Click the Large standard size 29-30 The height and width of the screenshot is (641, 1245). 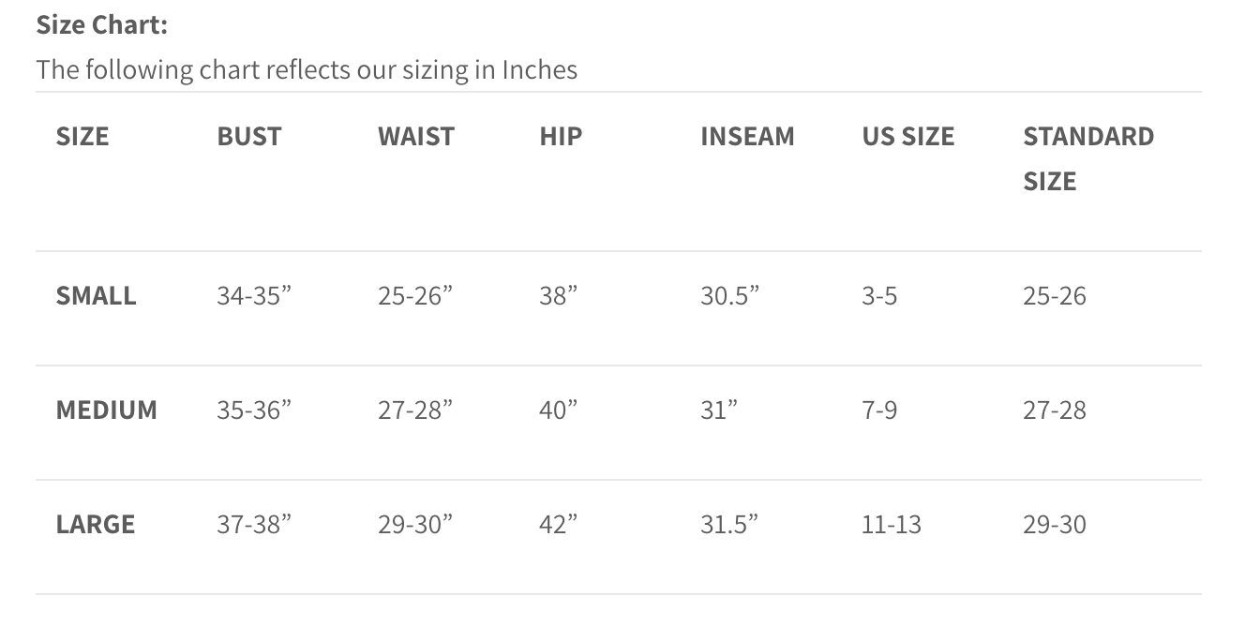pos(1054,525)
